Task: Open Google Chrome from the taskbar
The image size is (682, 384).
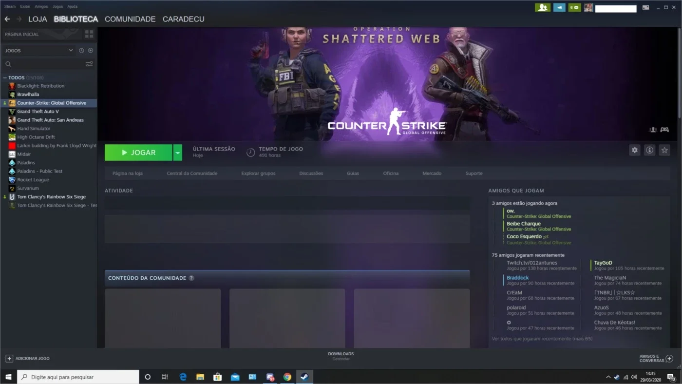Action: (x=287, y=377)
